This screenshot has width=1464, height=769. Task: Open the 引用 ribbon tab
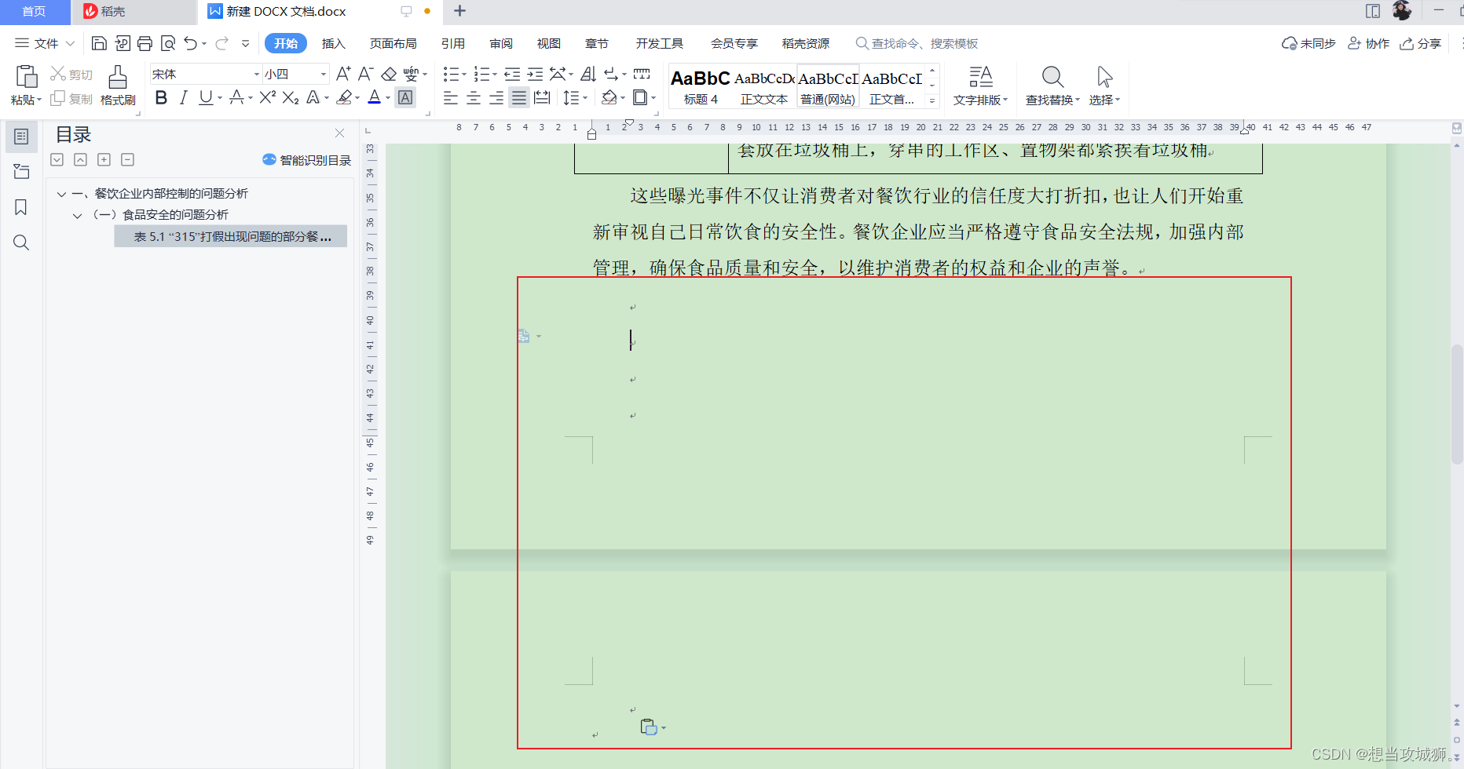click(452, 43)
